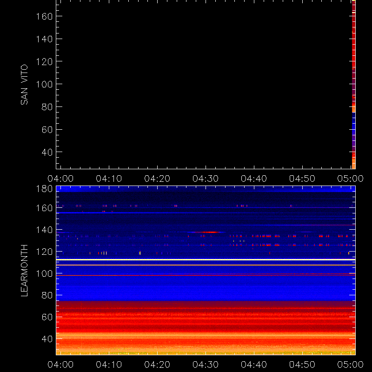Click the bright yellow interference line in the Learmonth spectrogram

(206, 260)
